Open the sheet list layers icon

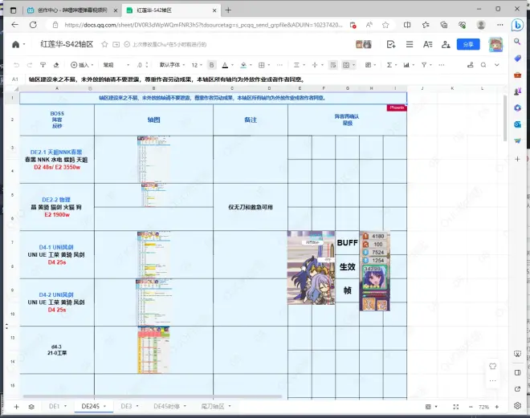pyautogui.click(x=31, y=407)
